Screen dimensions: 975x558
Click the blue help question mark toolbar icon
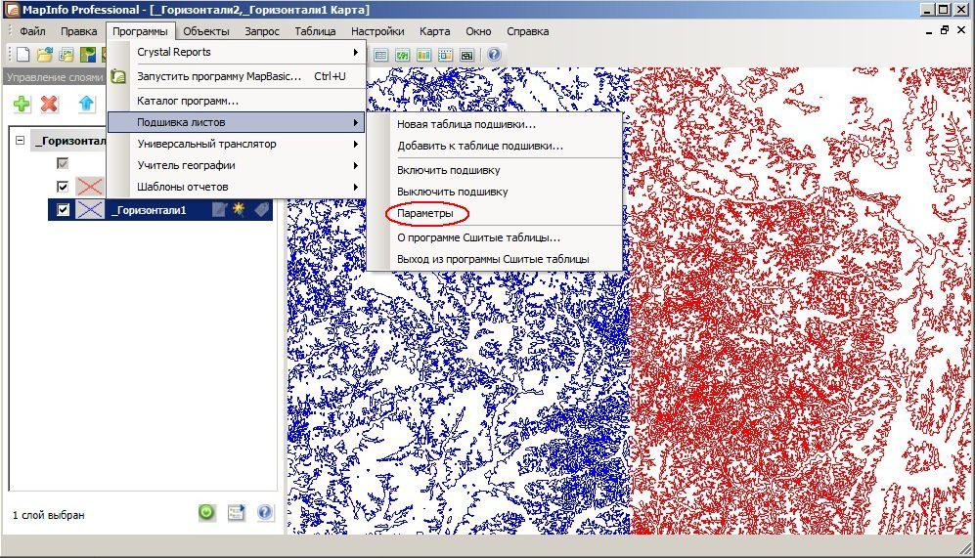coord(494,55)
